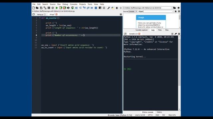Open Help pane options hamburger menu

[179, 11]
